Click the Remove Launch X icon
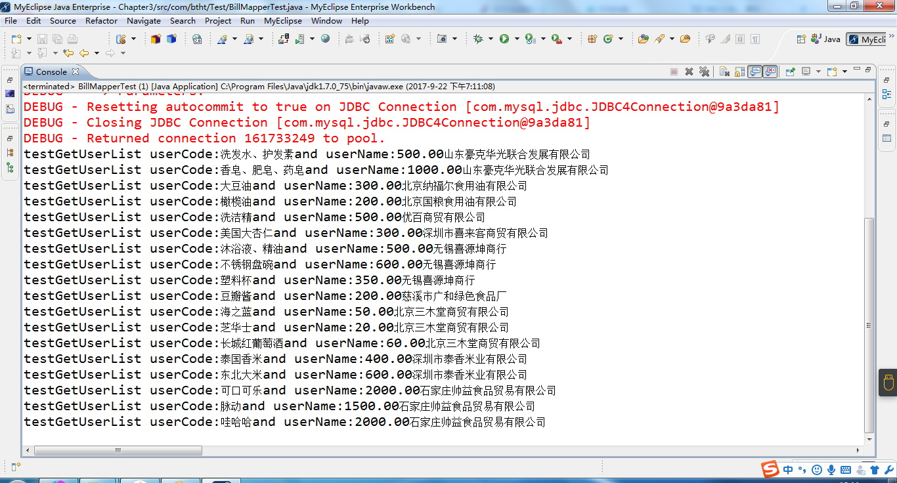Screen dimensions: 897x483 (689, 72)
